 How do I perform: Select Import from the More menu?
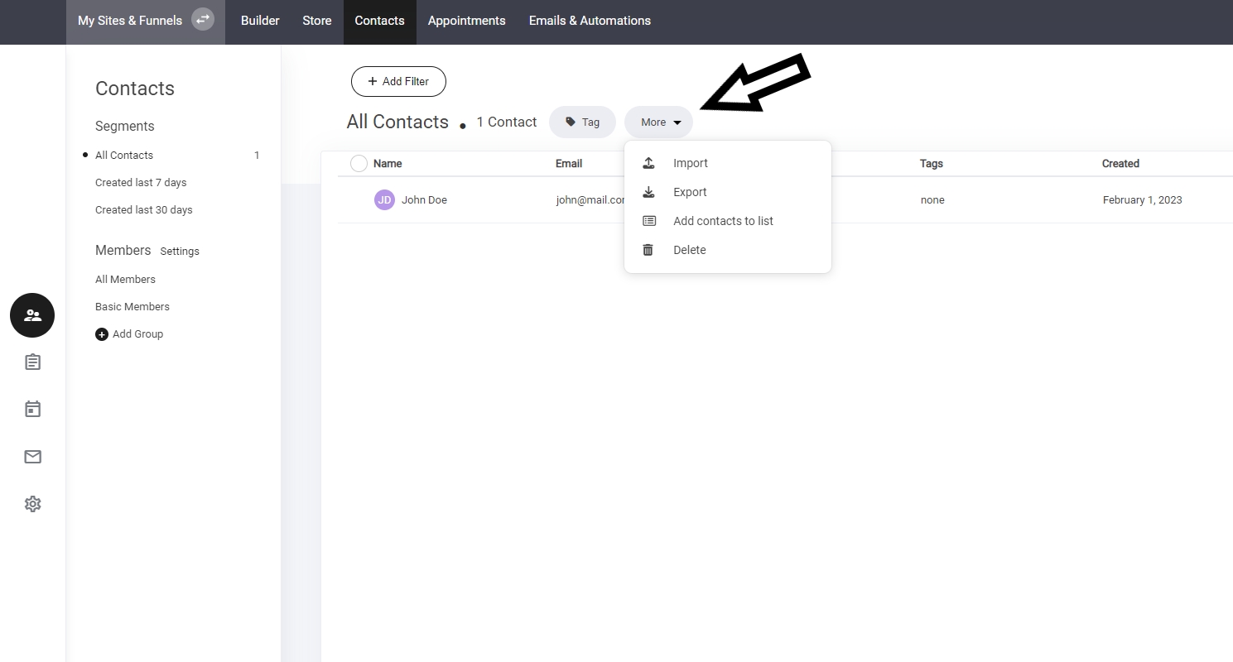690,163
